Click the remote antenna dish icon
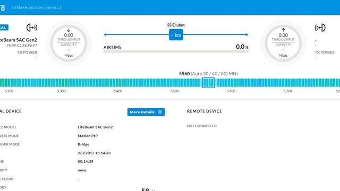The height and width of the screenshot is (191, 340). 320,28
